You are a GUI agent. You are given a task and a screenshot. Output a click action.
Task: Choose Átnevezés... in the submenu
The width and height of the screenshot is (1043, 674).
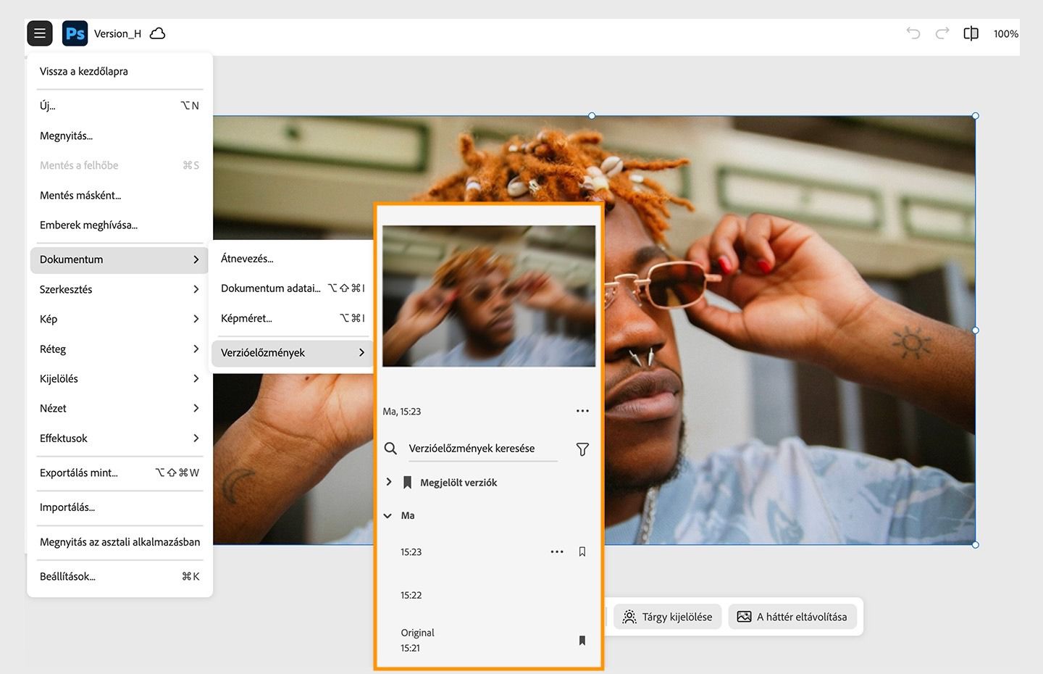[293, 258]
